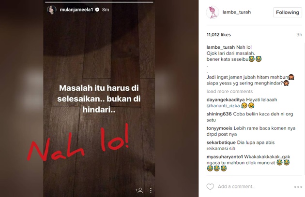Open lambe_turah username in header

point(237,12)
